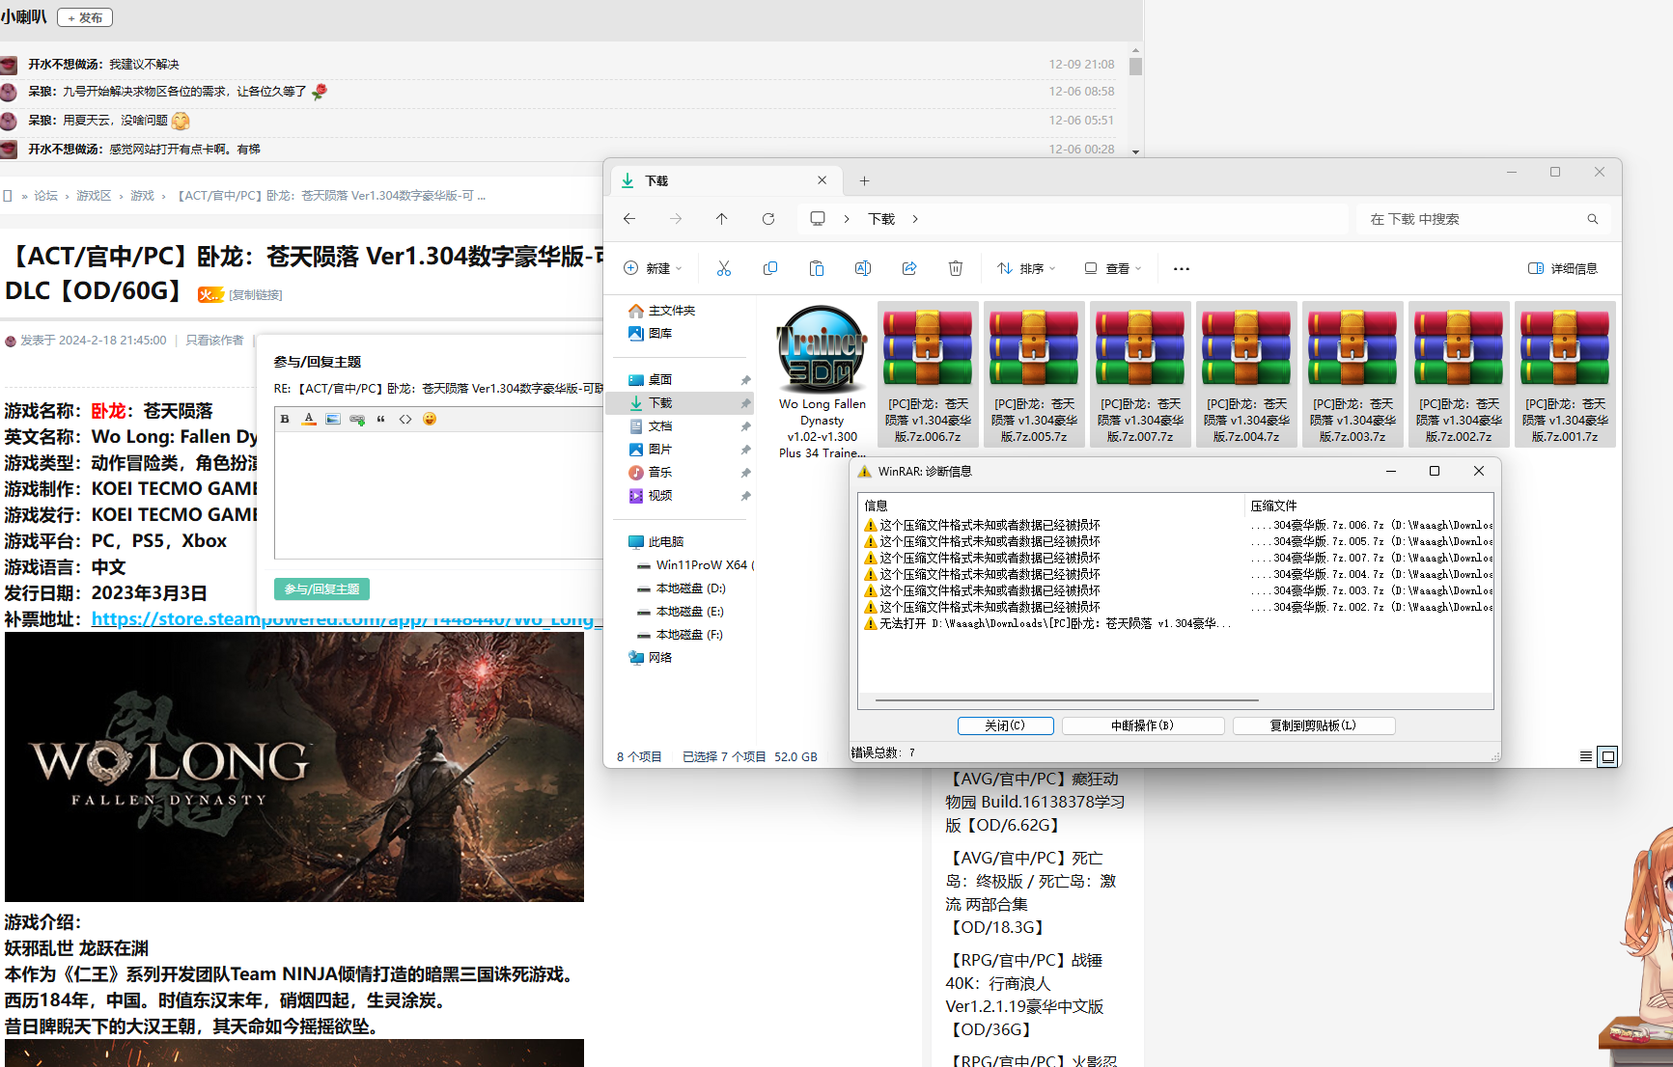
Task: Click the search magnifier icon in Explorer
Action: tap(1593, 219)
